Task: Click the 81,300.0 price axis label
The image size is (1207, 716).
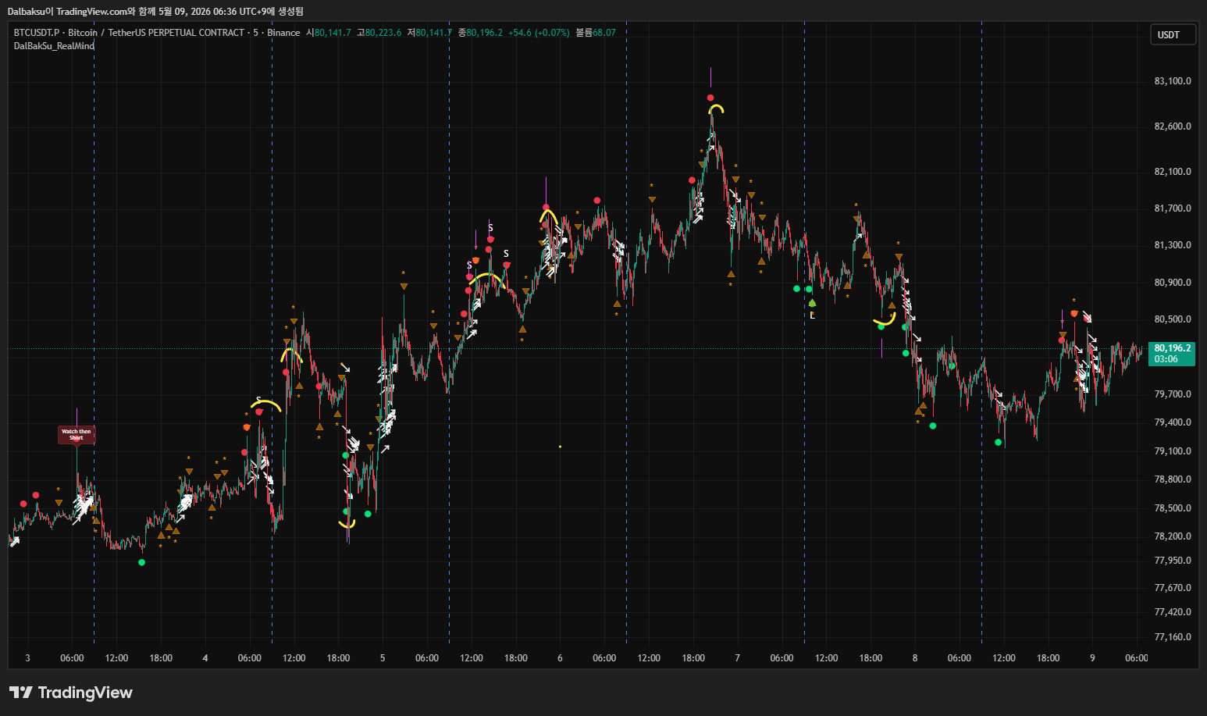Action: pyautogui.click(x=1173, y=245)
